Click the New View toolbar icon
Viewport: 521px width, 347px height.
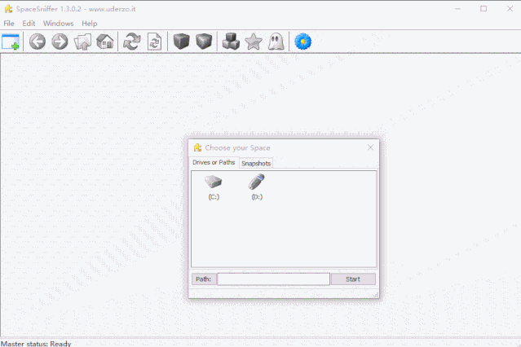[11, 42]
